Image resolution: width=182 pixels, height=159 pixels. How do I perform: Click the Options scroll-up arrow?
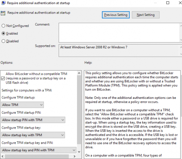coord(79,73)
